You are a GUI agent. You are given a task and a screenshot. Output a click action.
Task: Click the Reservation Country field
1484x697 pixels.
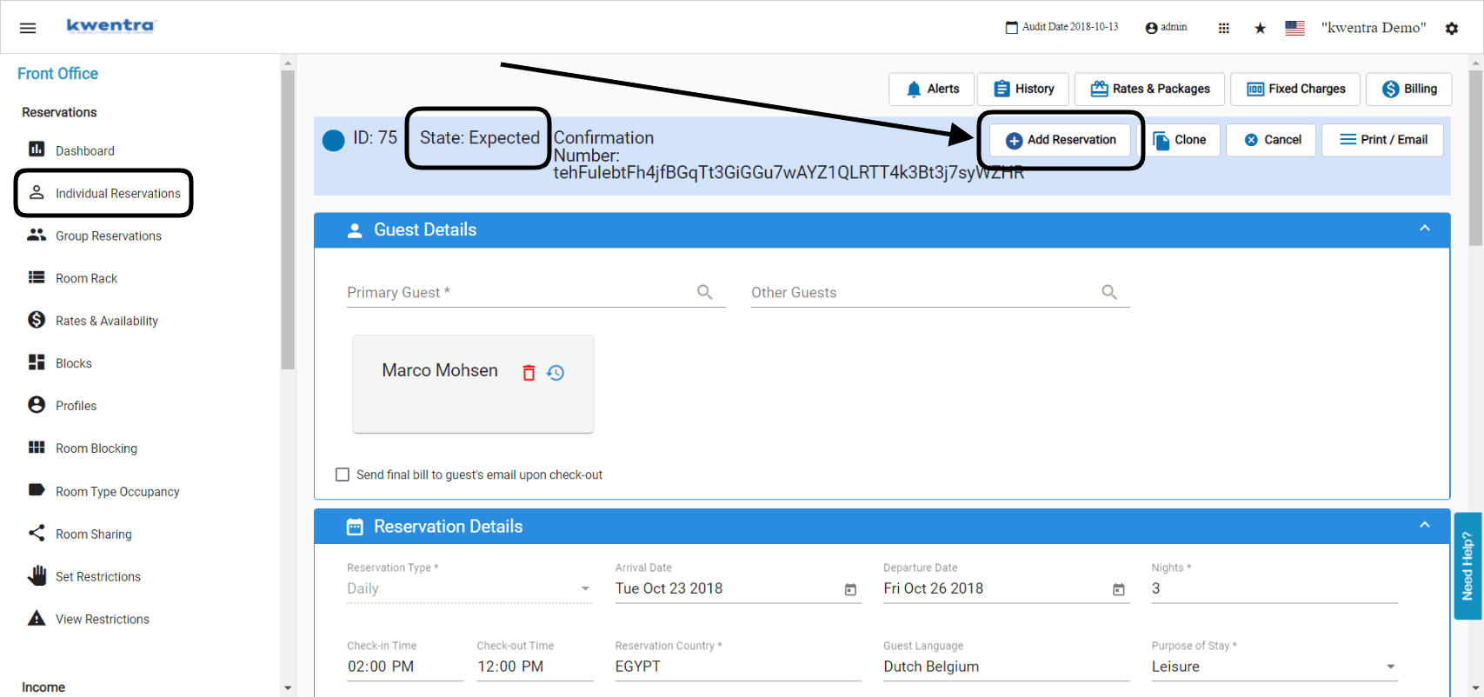(738, 667)
